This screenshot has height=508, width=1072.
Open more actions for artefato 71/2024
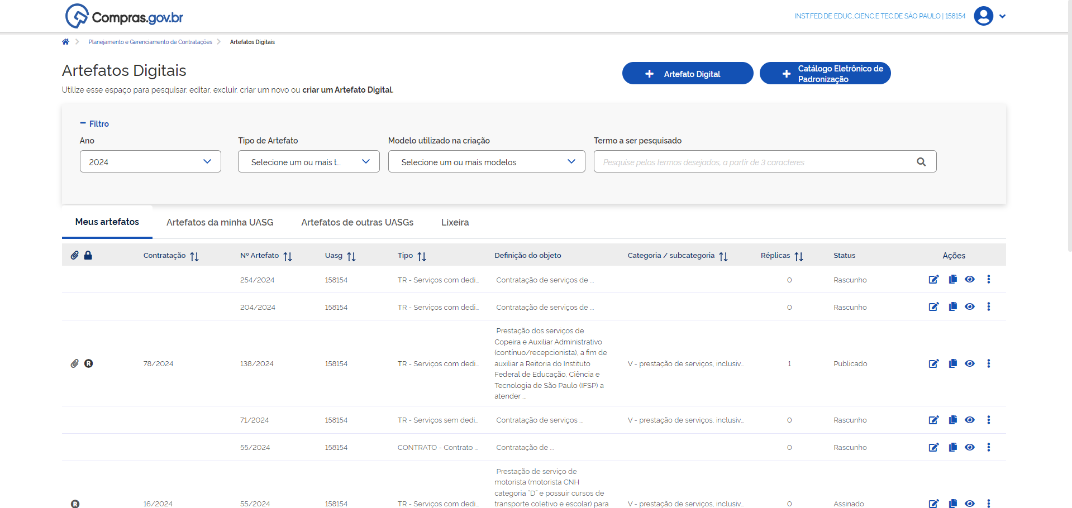click(x=989, y=420)
